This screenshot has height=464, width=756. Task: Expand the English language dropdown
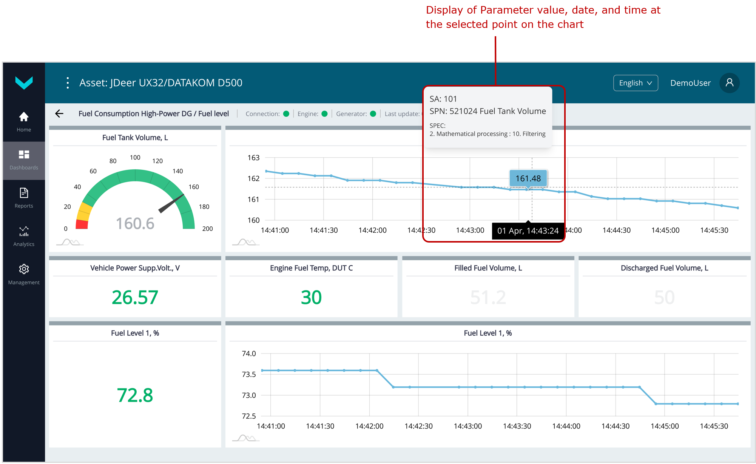635,83
